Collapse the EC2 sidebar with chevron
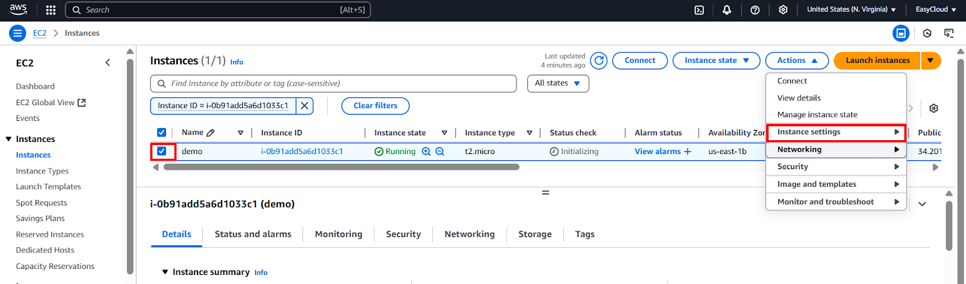 click(107, 62)
